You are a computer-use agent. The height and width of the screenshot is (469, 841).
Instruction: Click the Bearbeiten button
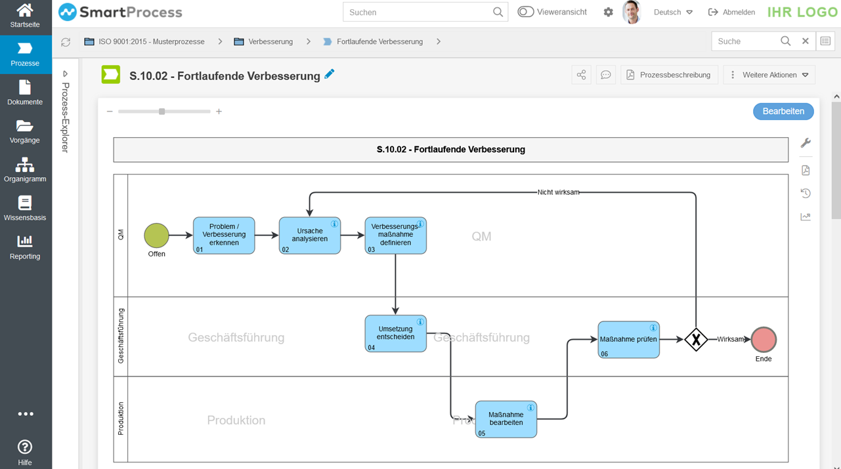click(x=783, y=111)
